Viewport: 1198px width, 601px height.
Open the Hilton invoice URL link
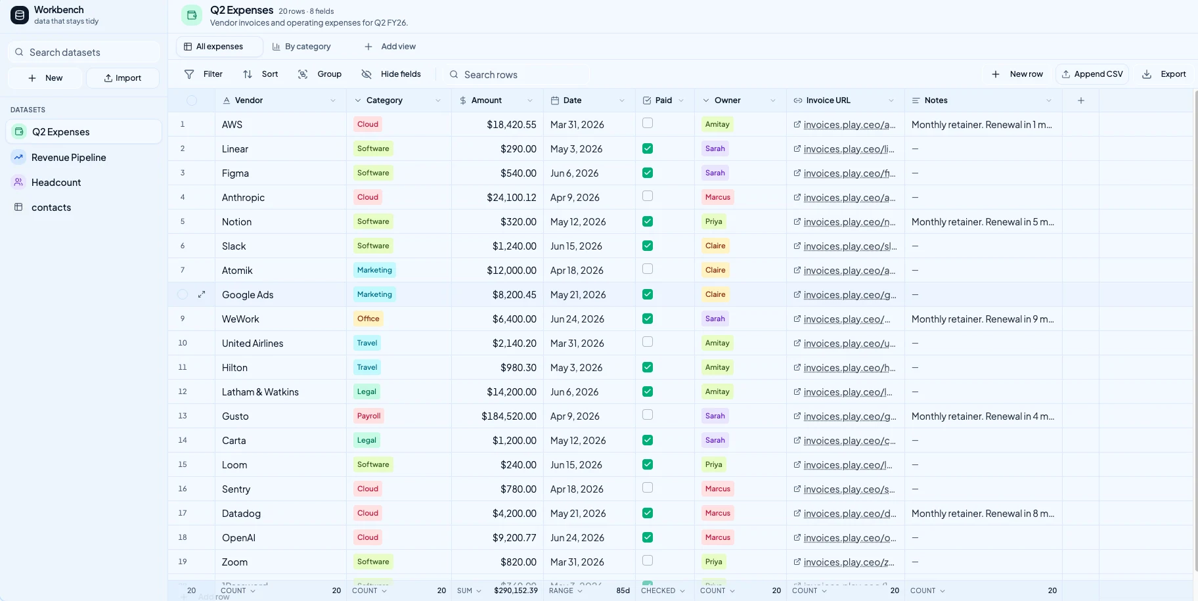click(x=850, y=368)
